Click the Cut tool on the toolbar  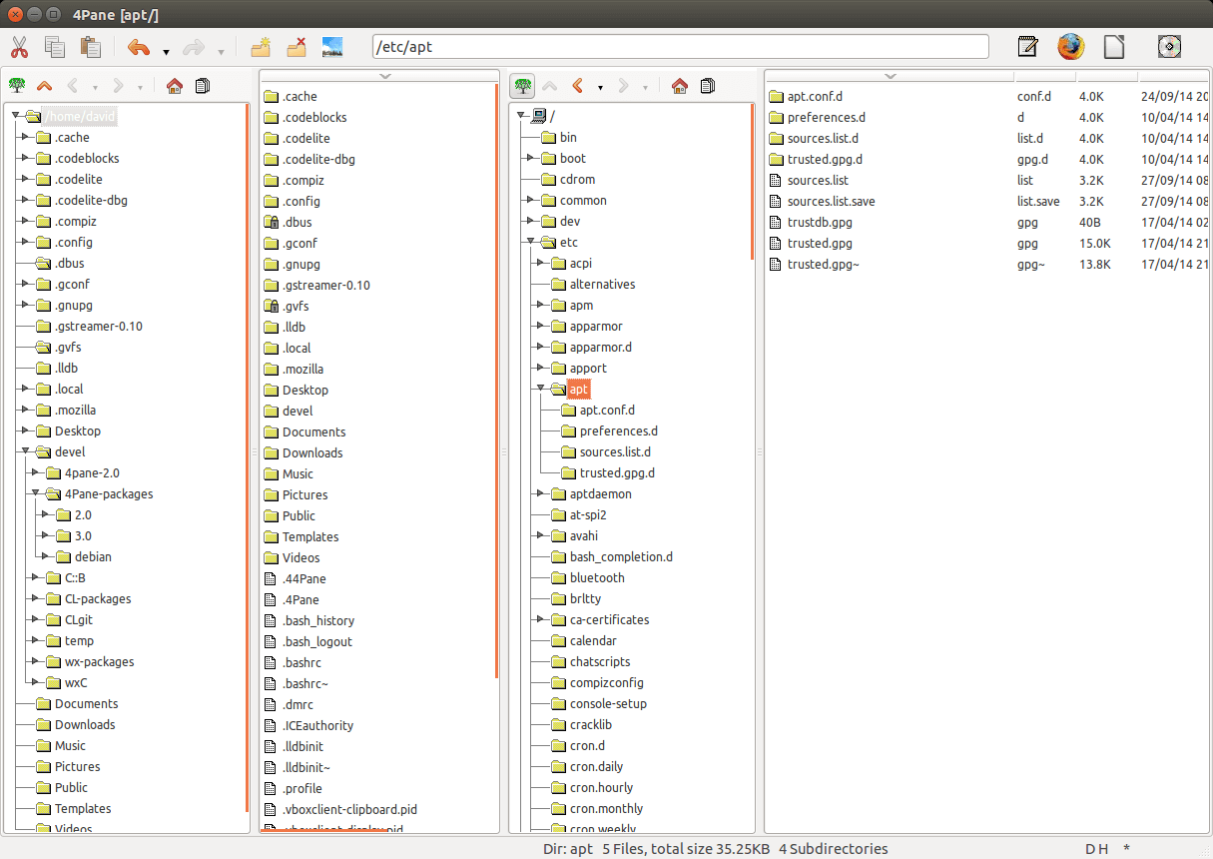coord(18,47)
